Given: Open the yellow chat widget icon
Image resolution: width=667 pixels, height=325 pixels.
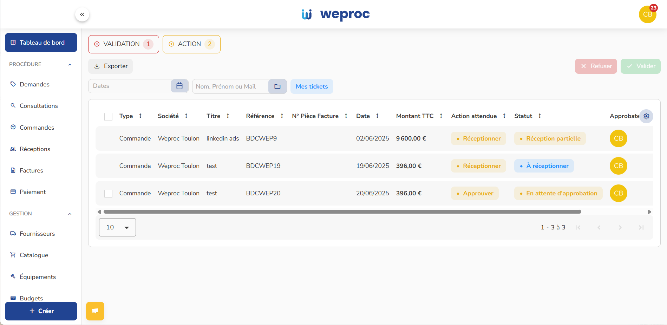Looking at the screenshot, I should click(x=95, y=311).
